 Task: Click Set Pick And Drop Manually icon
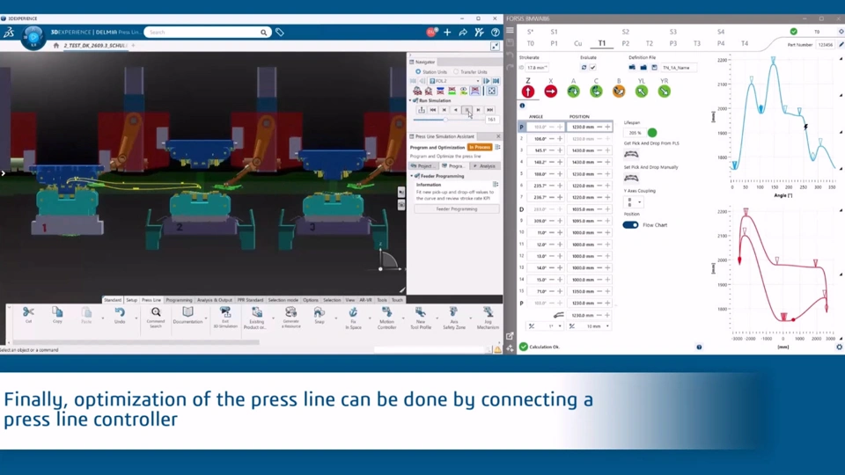[x=631, y=179]
